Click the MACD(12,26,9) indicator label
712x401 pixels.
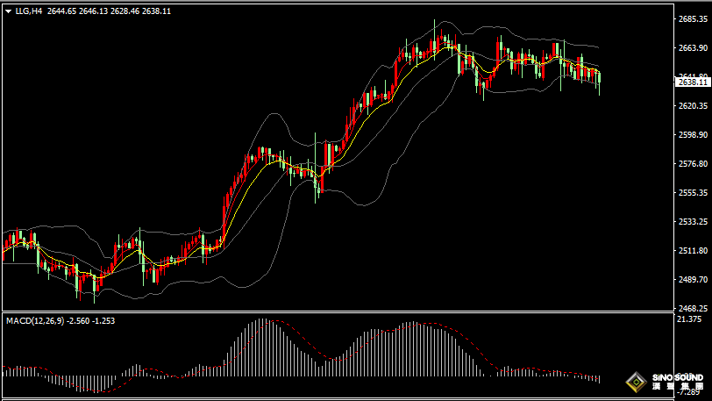tap(35, 321)
